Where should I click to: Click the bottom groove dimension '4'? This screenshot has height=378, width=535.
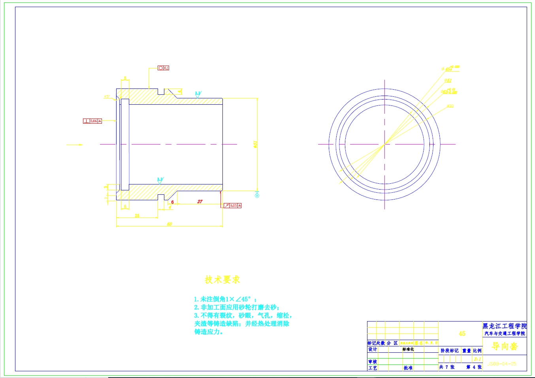(170, 207)
